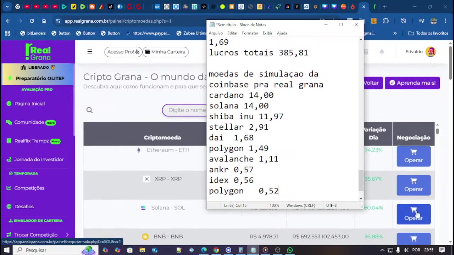Click Operar button for Solana row
This screenshot has height=255, width=454.
(414, 214)
